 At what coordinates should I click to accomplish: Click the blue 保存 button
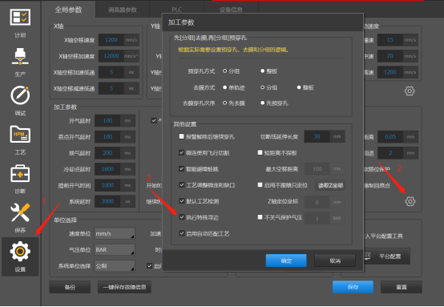tap(353, 287)
